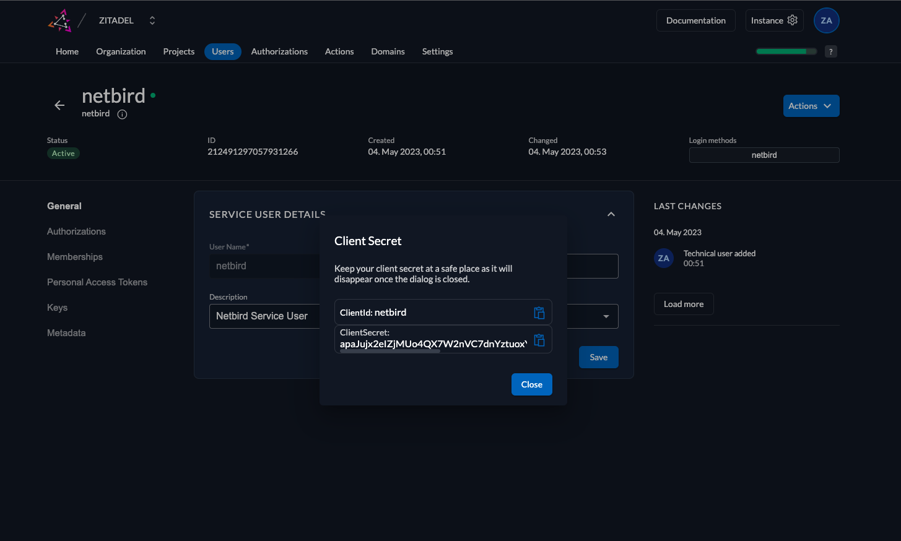Viewport: 901px width, 541px height.
Task: Click the ZITADEL logo icon
Action: 60,20
